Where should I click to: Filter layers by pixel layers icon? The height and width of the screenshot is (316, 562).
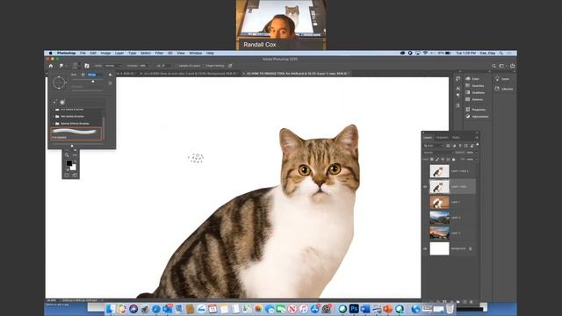pyautogui.click(x=448, y=146)
